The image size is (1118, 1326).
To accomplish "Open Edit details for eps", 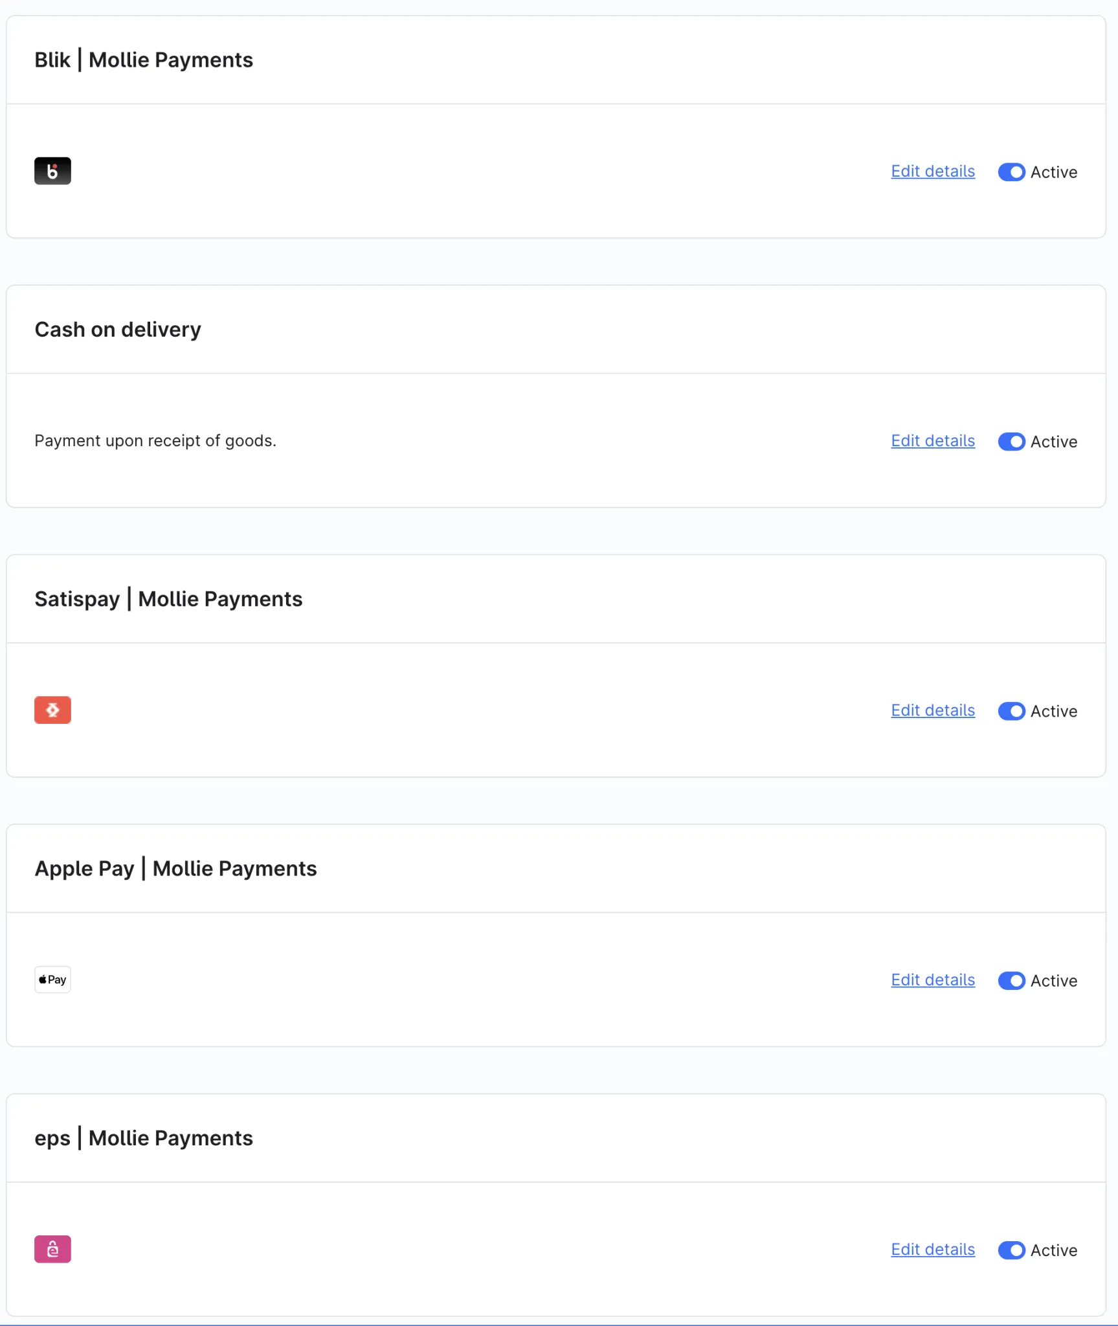I will point(933,1250).
